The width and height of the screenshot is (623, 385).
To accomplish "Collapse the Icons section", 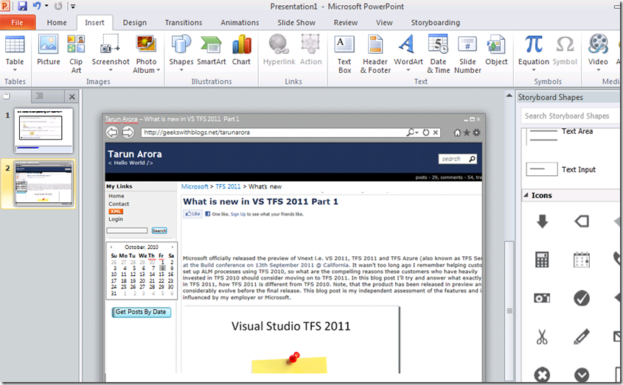I will [x=526, y=195].
